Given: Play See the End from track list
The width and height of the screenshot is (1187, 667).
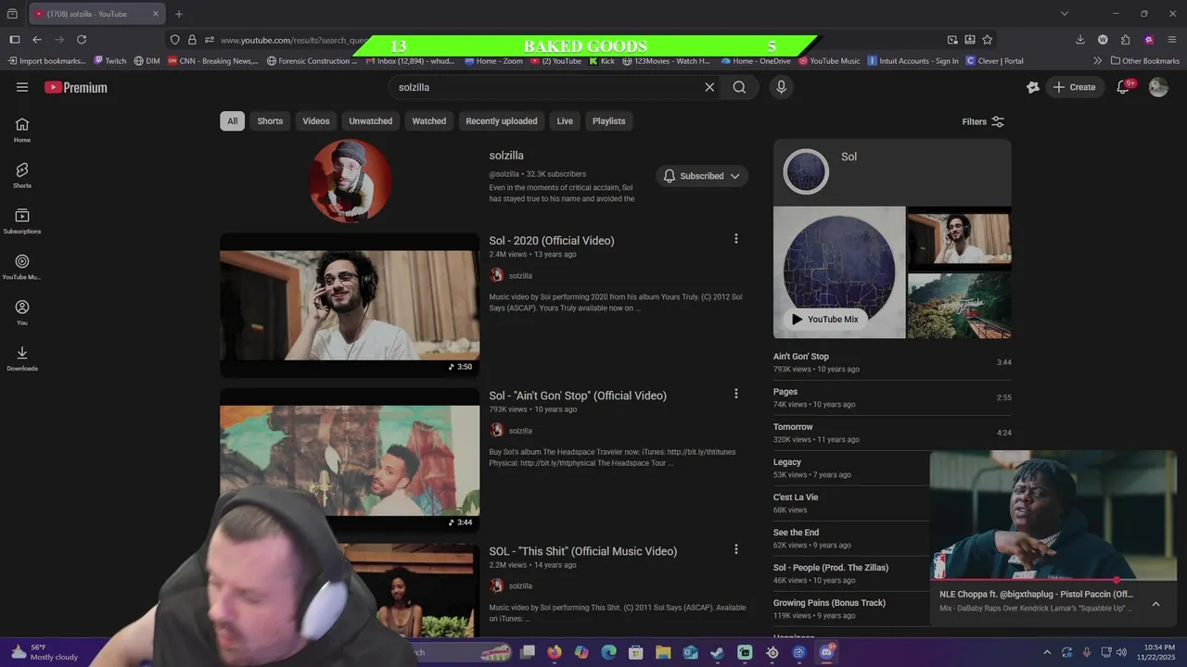Looking at the screenshot, I should coord(850,538).
